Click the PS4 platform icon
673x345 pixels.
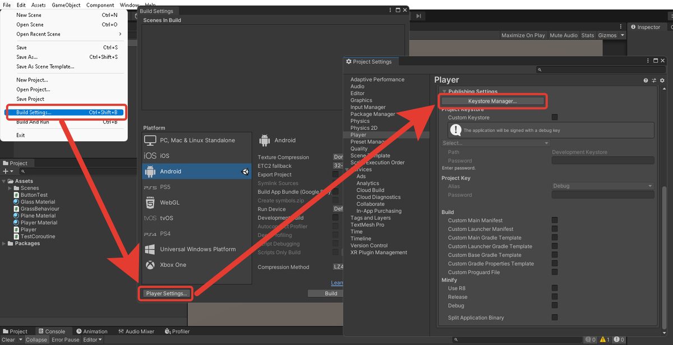click(x=150, y=234)
